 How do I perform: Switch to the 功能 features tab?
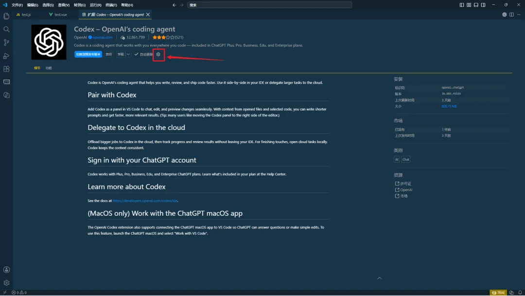coord(49,68)
